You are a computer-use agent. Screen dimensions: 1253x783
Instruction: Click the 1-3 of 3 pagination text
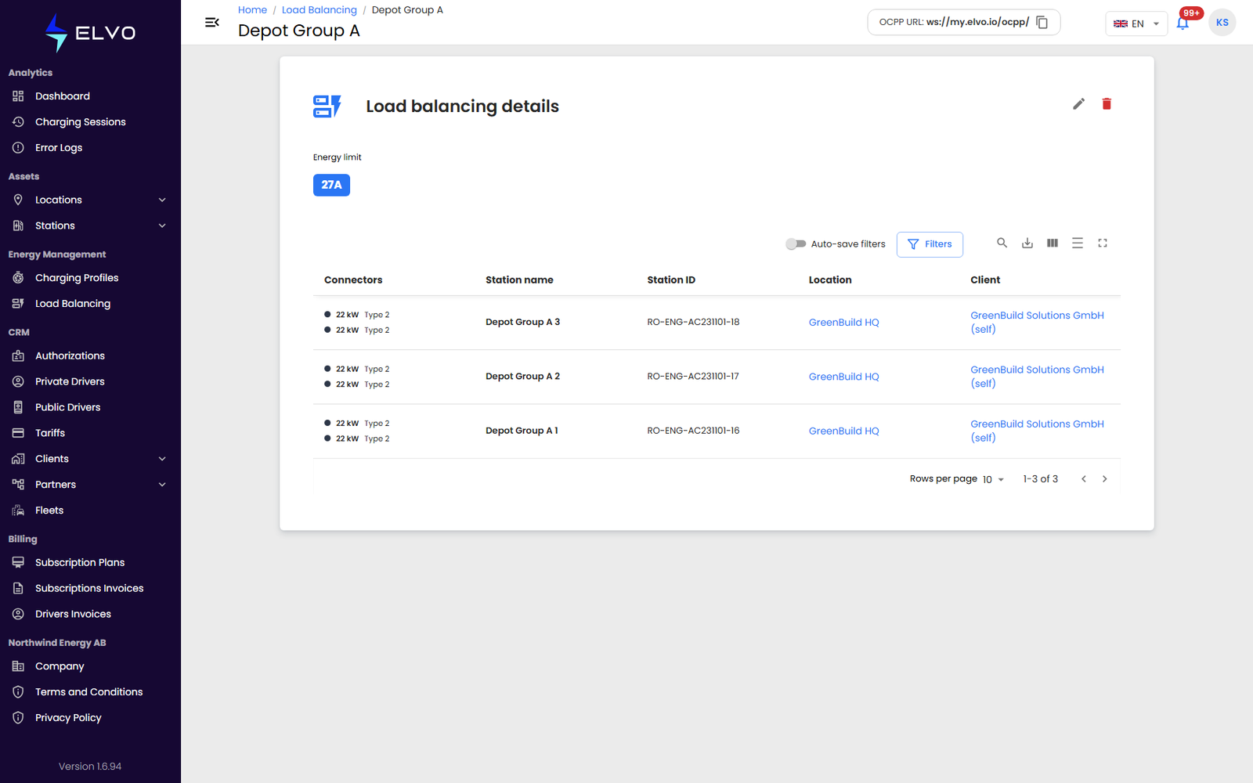coord(1040,479)
